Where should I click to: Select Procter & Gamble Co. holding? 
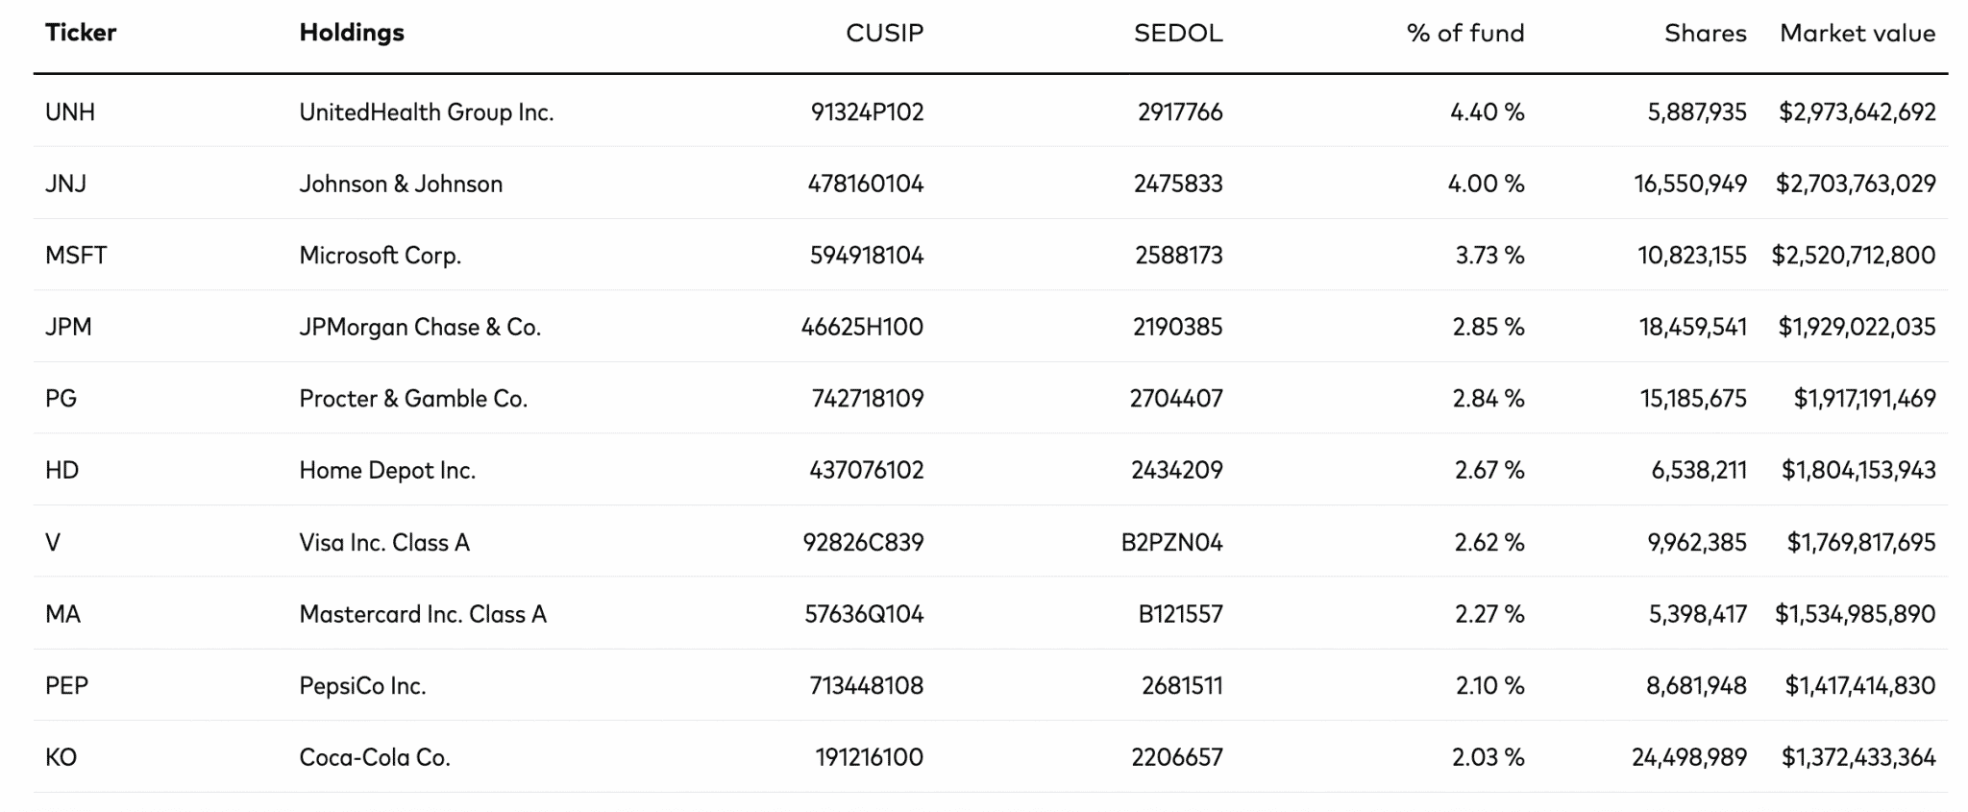(413, 399)
